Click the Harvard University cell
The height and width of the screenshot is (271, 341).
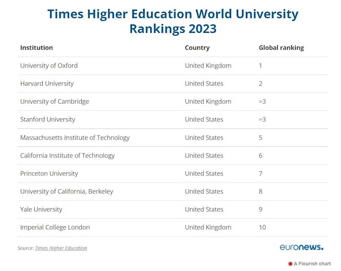[47, 83]
